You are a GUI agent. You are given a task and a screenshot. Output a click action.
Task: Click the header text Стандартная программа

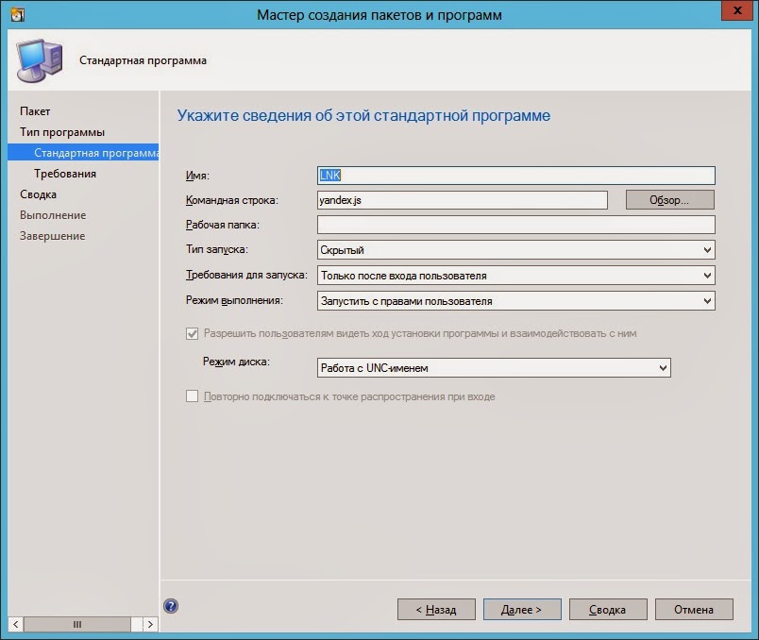(x=143, y=60)
